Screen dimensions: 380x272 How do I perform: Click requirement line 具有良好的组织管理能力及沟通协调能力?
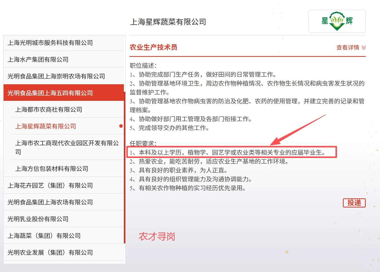pos(191,179)
